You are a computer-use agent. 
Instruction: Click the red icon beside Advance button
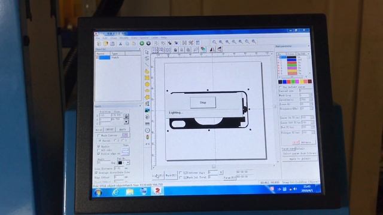click(x=296, y=142)
